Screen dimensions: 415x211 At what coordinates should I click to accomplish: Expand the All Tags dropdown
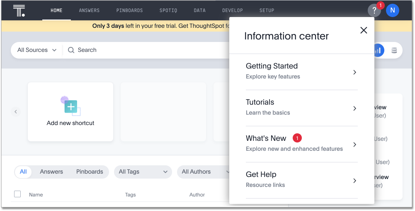point(143,172)
